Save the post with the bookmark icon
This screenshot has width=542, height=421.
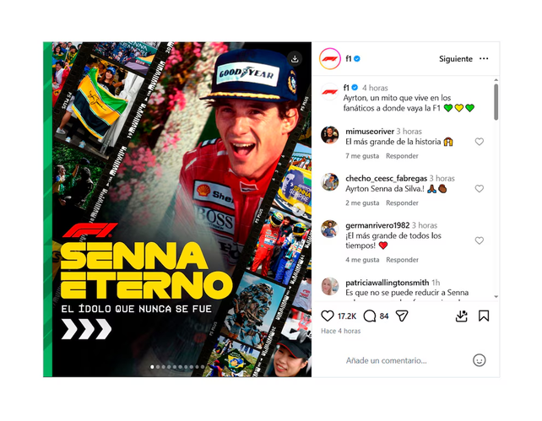tap(484, 316)
